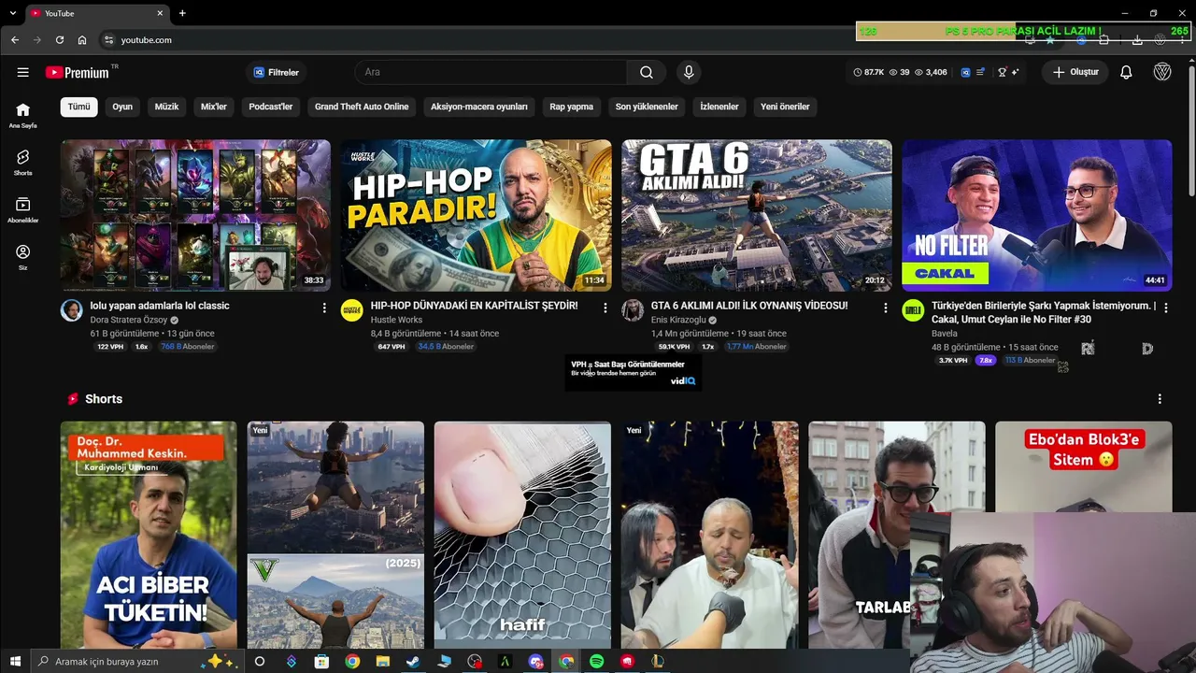Image resolution: width=1196 pixels, height=673 pixels.
Task: Go to Ana Sayfa in sidebar
Action: 22,115
